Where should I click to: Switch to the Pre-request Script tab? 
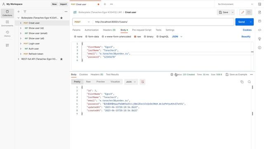click(x=141, y=30)
